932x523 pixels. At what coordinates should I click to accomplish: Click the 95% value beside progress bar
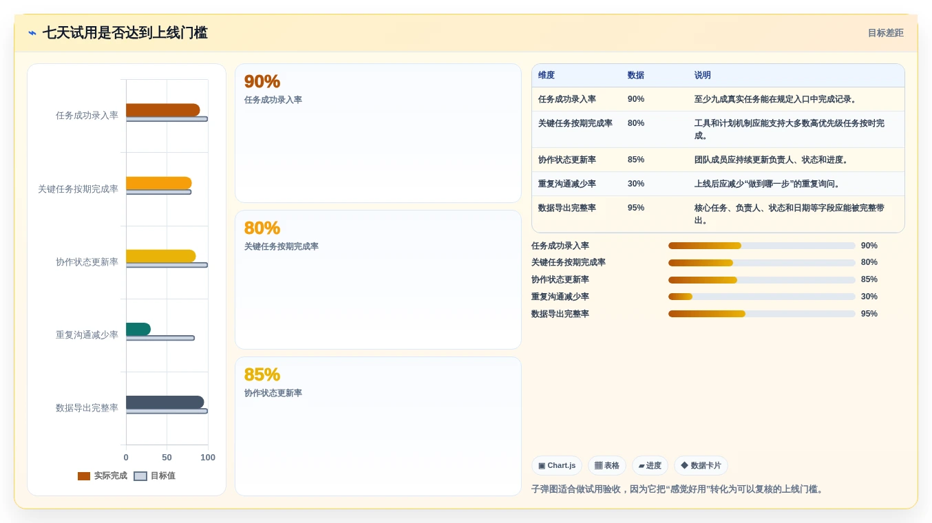click(869, 314)
